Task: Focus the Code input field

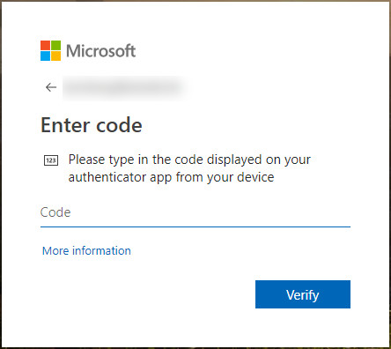Action: [x=195, y=212]
